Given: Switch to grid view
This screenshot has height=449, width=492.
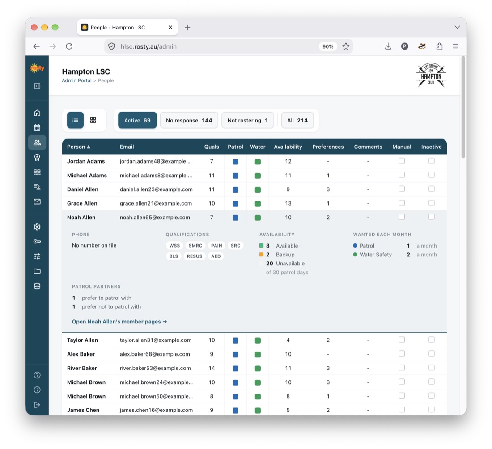Looking at the screenshot, I should (93, 120).
